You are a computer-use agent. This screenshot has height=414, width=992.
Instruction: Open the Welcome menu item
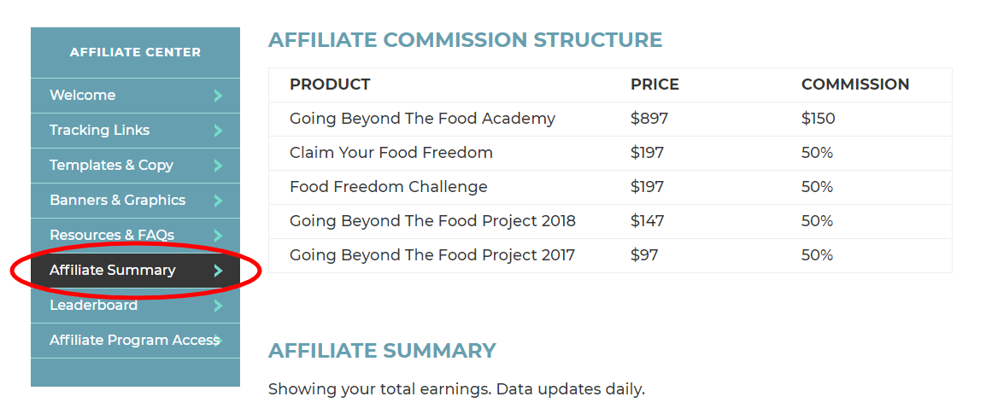coord(135,96)
